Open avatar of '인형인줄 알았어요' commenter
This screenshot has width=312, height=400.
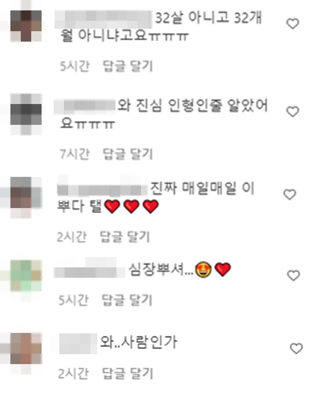tap(26, 114)
